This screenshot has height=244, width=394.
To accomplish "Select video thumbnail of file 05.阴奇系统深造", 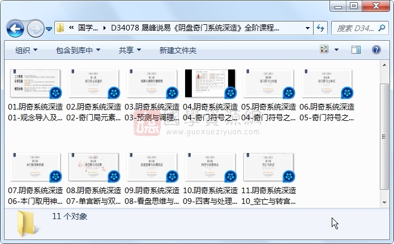I will click(269, 84).
